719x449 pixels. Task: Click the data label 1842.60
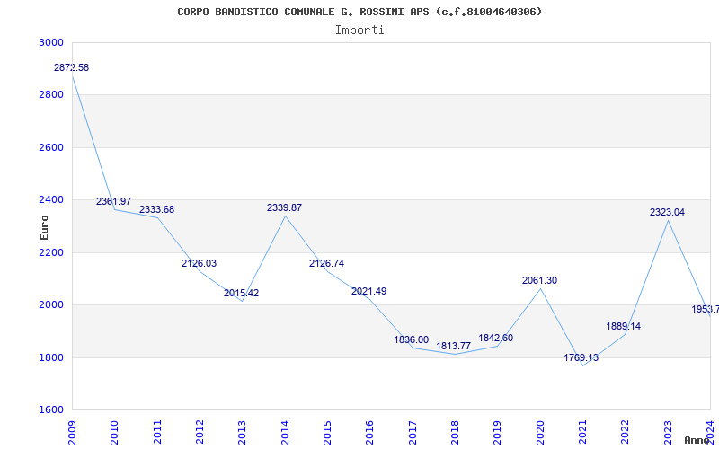tap(496, 339)
